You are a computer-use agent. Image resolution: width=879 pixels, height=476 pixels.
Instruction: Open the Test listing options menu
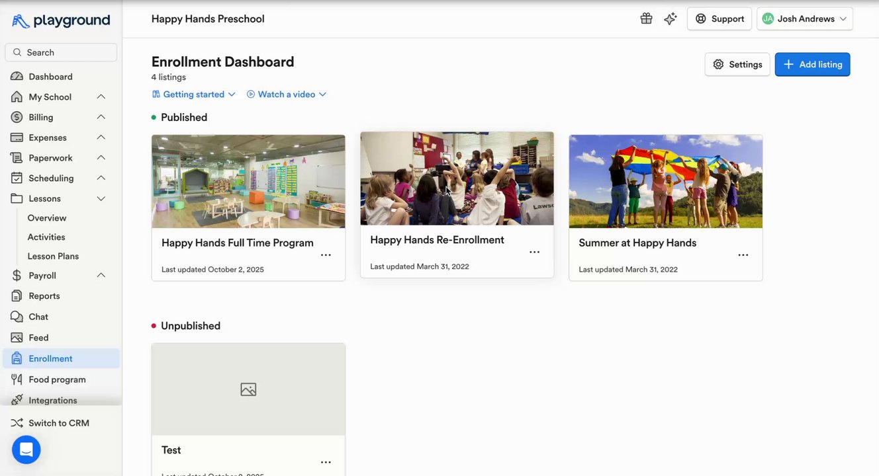[326, 463]
